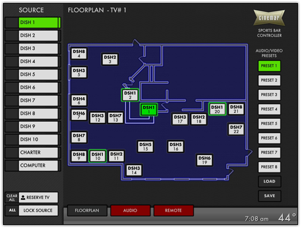
Task: Select TV 22 tile showing DSH7
Action: 236,129
